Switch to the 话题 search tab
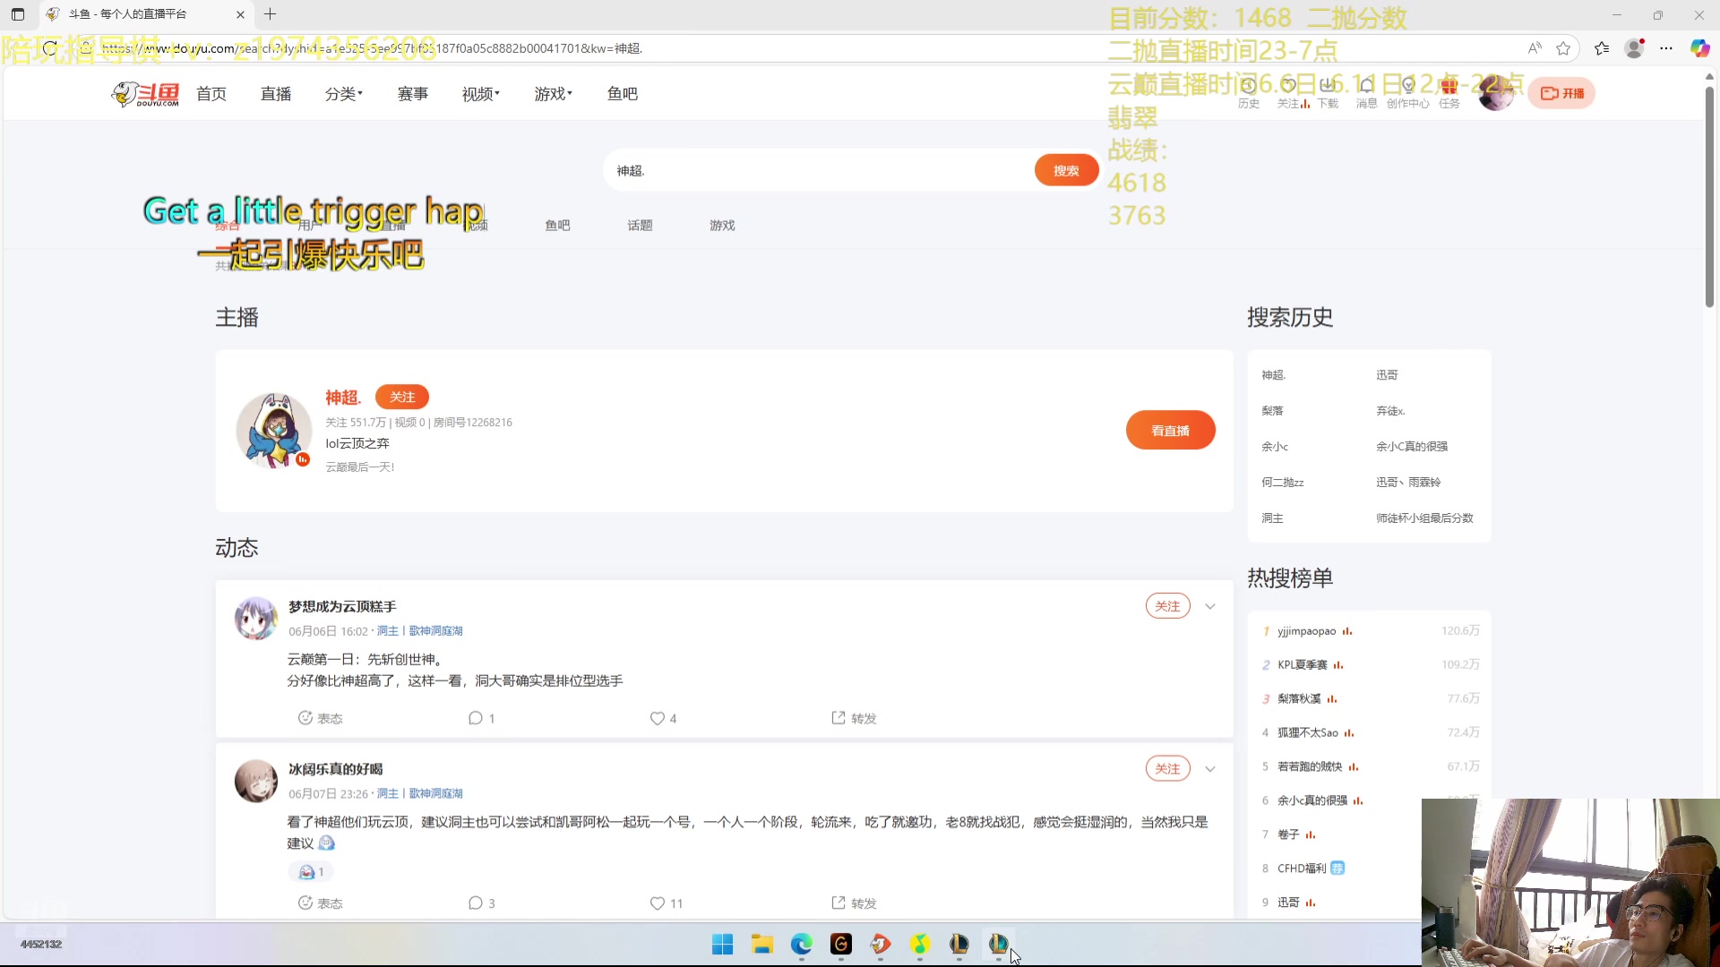The height and width of the screenshot is (967, 1720). 640,226
